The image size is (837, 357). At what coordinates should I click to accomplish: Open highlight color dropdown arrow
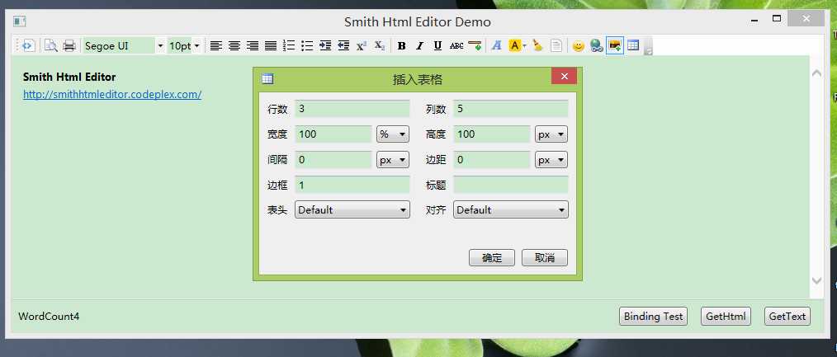click(525, 46)
